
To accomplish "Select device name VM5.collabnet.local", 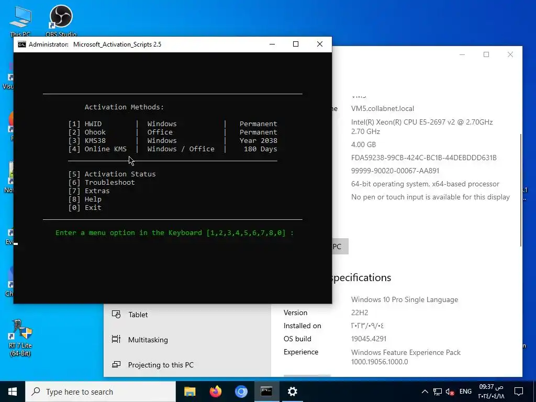I will tap(383, 109).
